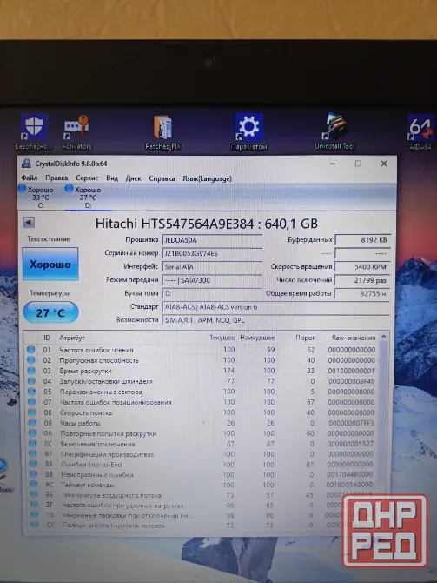Select row 01 Частота ошибок чтения
Viewport: 437px width, 583px height.
[202, 350]
